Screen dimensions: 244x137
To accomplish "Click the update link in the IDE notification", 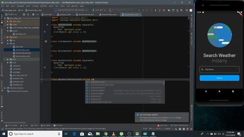I will pyautogui.click(x=172, y=118).
